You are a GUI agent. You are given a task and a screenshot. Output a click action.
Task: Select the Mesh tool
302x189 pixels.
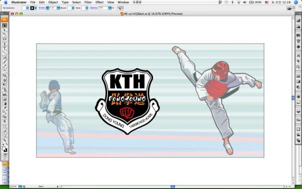[x=5, y=99]
